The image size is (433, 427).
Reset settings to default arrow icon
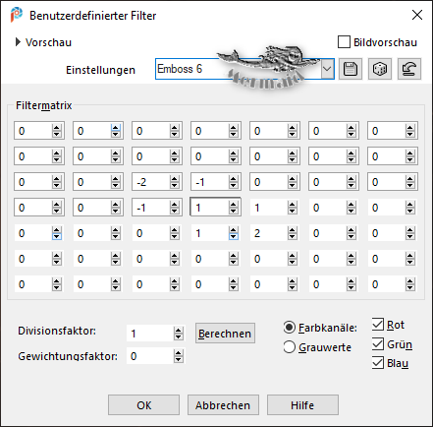pyautogui.click(x=409, y=69)
